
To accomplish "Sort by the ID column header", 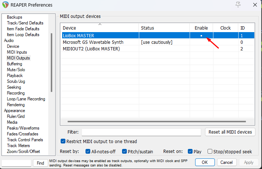I will pos(246,28).
